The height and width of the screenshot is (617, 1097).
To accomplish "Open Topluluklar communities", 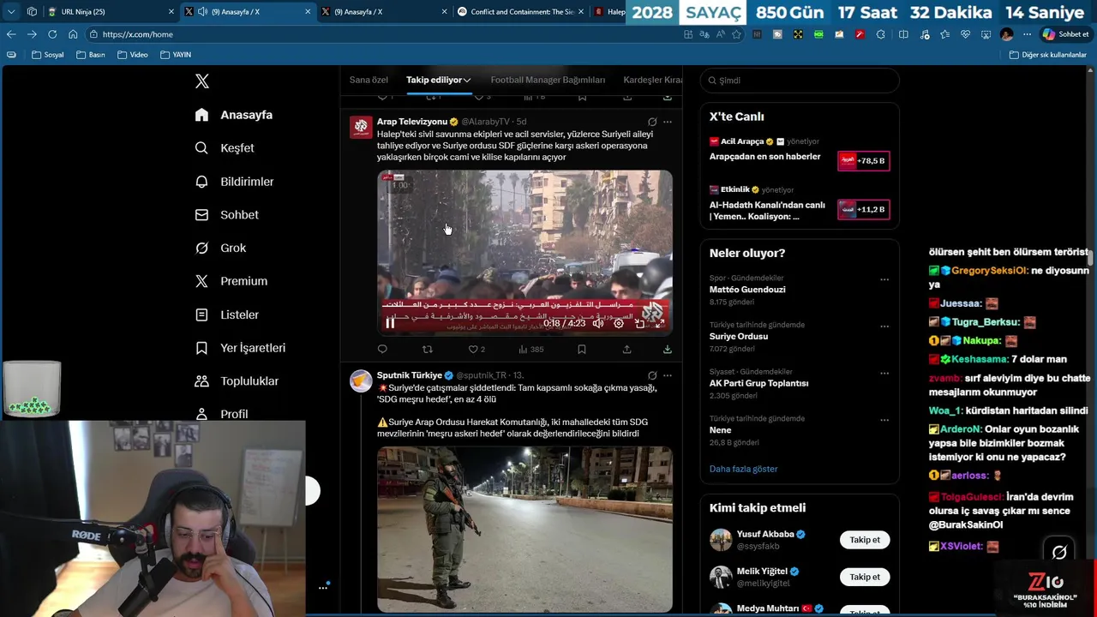I will tap(237, 381).
